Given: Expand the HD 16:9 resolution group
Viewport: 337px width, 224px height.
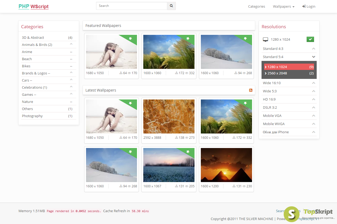Looking at the screenshot, I should [289, 99].
